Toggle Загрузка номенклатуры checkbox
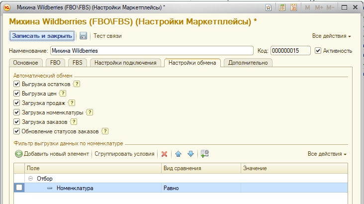Image resolution: width=364 pixels, height=204 pixels. tap(16, 112)
